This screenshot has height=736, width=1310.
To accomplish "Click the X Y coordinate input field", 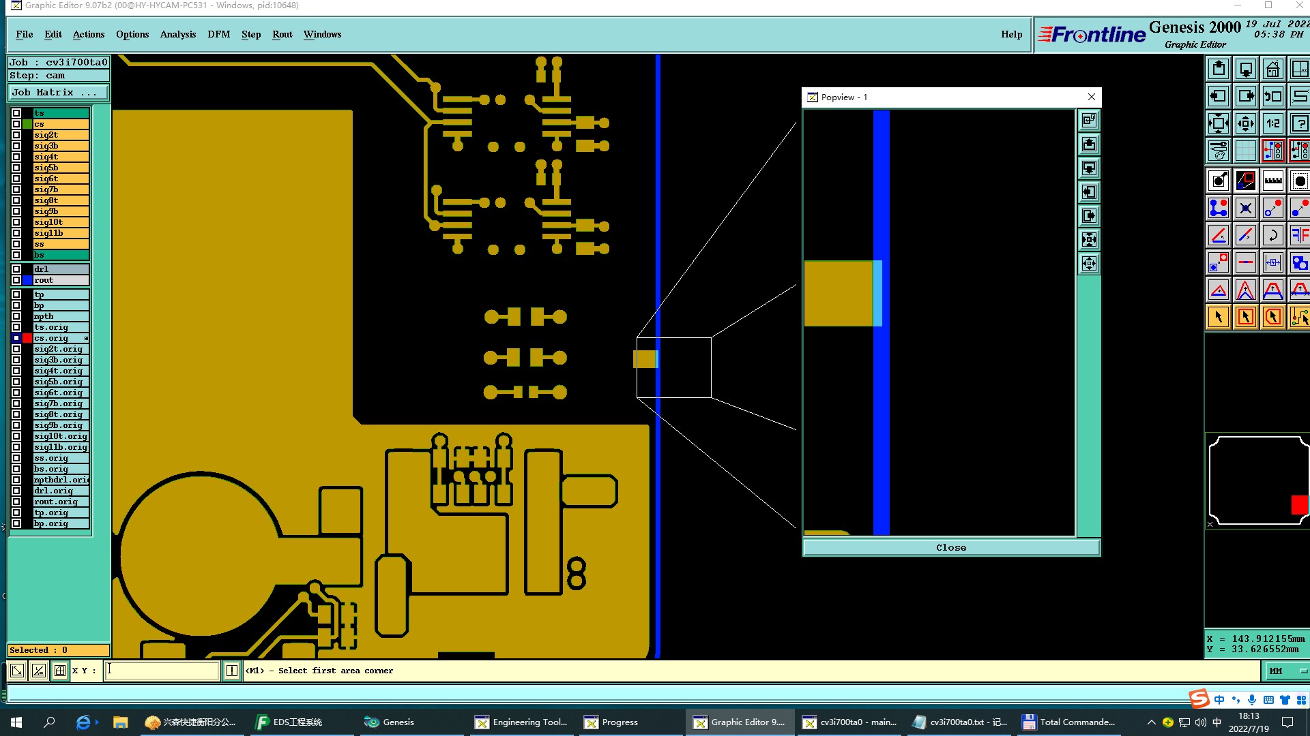I will [162, 671].
